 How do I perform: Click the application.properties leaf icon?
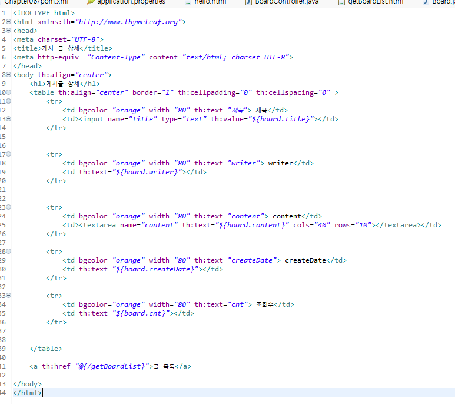pyautogui.click(x=91, y=2)
